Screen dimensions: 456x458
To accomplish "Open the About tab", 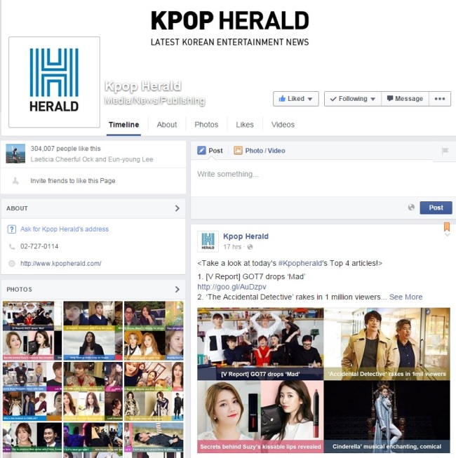I will click(x=167, y=125).
